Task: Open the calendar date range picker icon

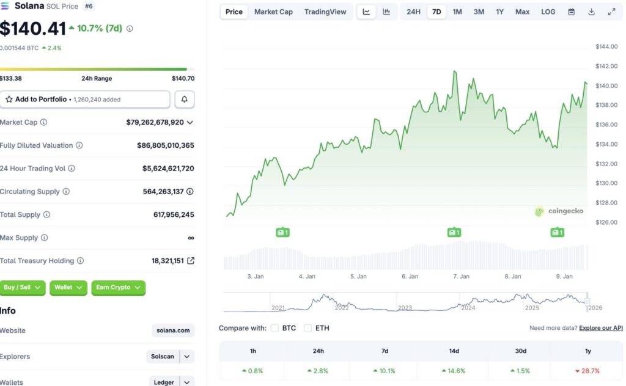Action: [x=572, y=12]
